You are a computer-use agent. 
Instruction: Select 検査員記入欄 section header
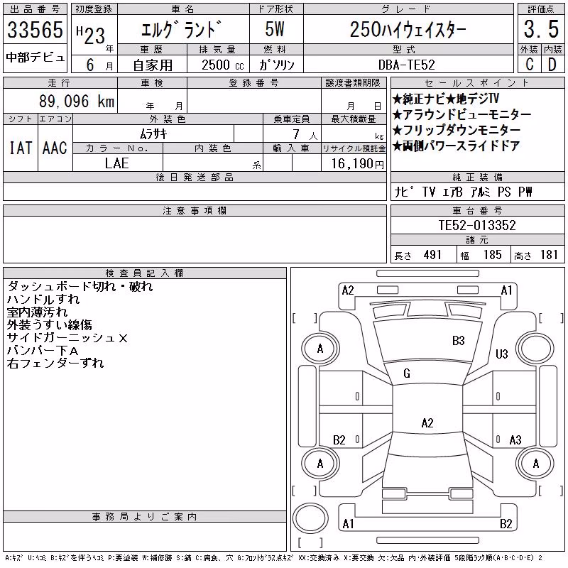click(x=145, y=273)
